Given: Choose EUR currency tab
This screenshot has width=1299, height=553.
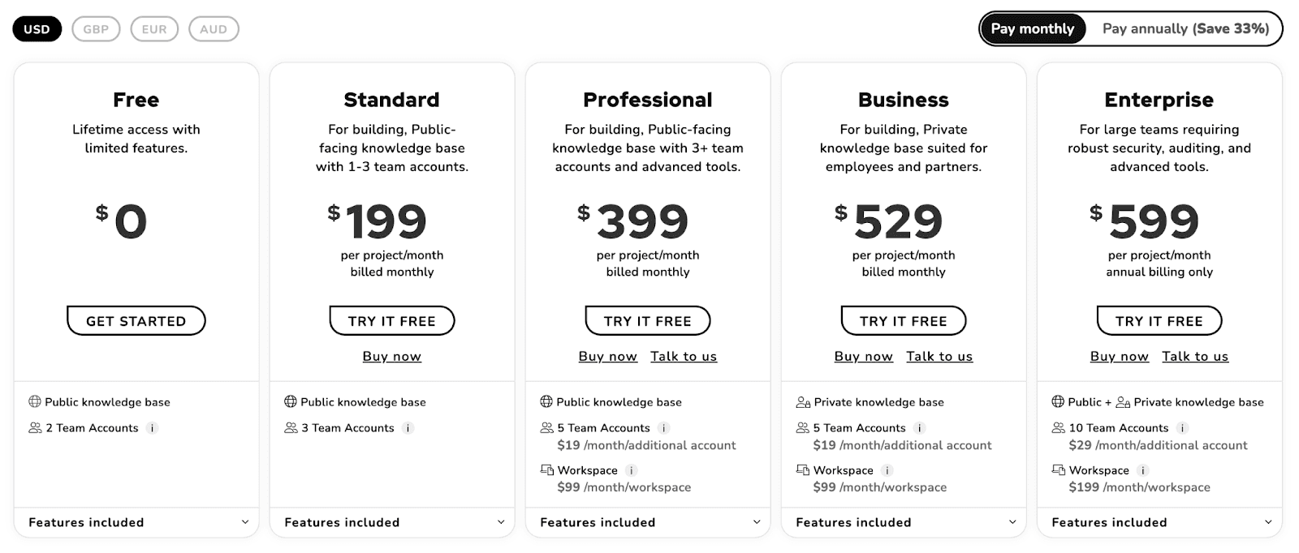Looking at the screenshot, I should click(154, 29).
